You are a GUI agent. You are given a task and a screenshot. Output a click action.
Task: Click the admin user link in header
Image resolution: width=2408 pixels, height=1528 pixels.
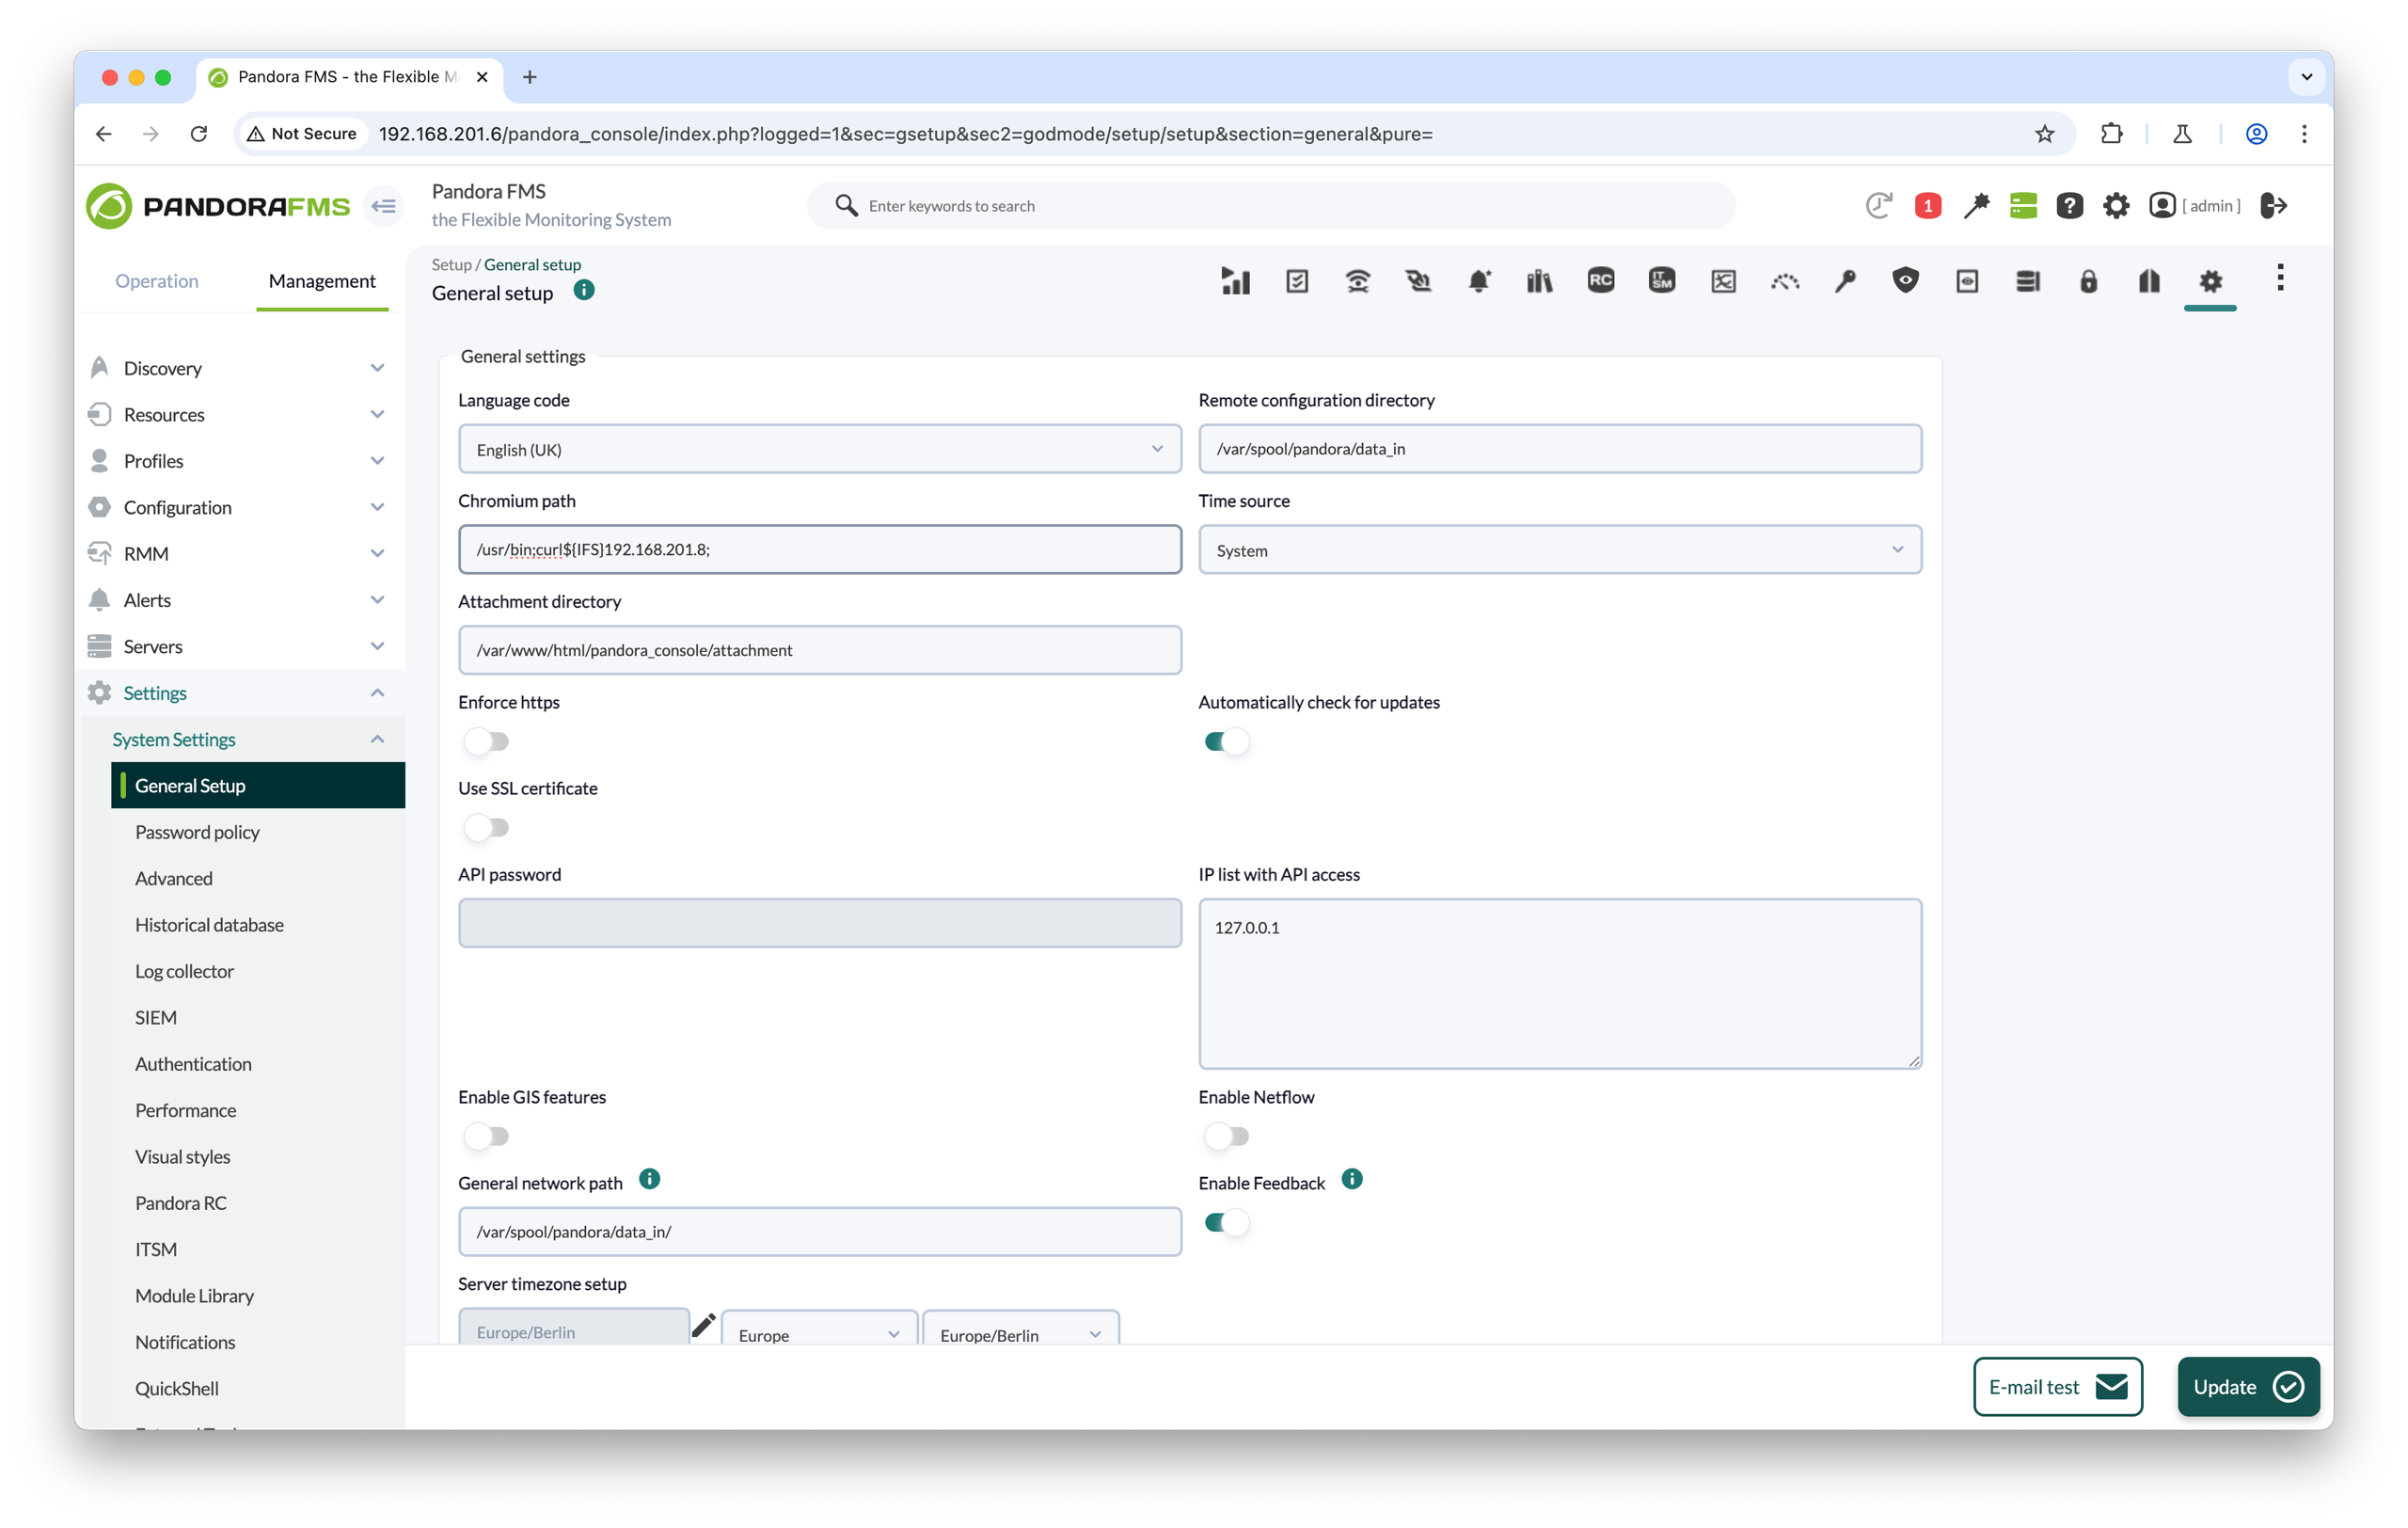click(2195, 206)
